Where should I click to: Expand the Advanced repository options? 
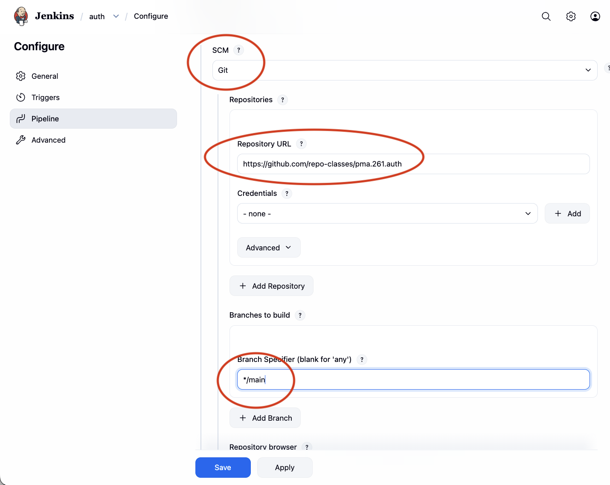click(x=269, y=247)
